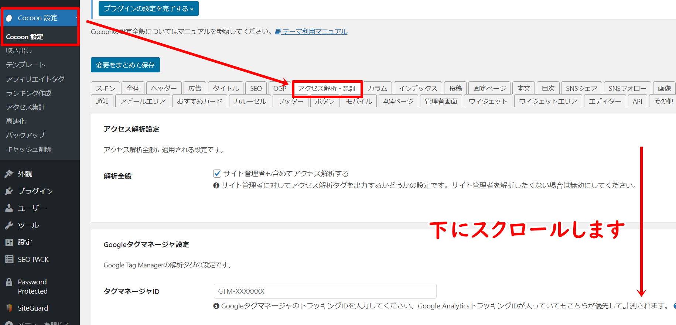Open the SNSシェア settings tab

pos(581,89)
